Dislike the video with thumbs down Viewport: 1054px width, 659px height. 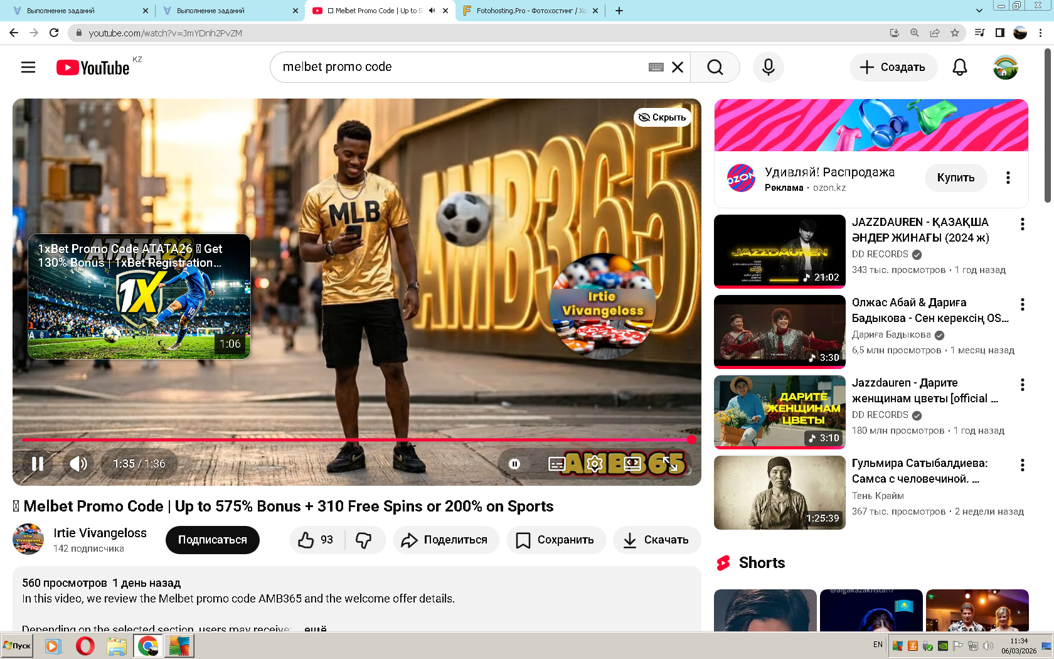click(x=365, y=540)
